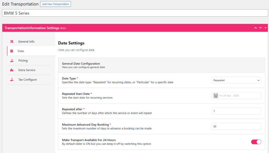The height and width of the screenshot is (153, 269).
Task: Click Maximum Advanced Day Booking label
Action: [x=85, y=125]
